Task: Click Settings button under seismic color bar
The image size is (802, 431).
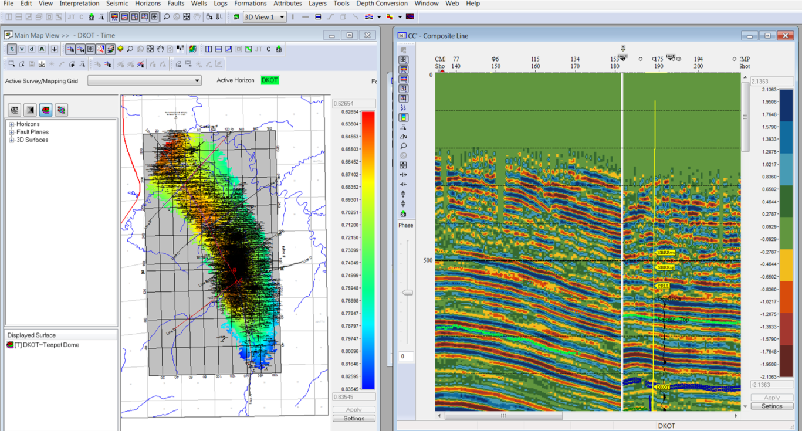Action: coord(772,406)
